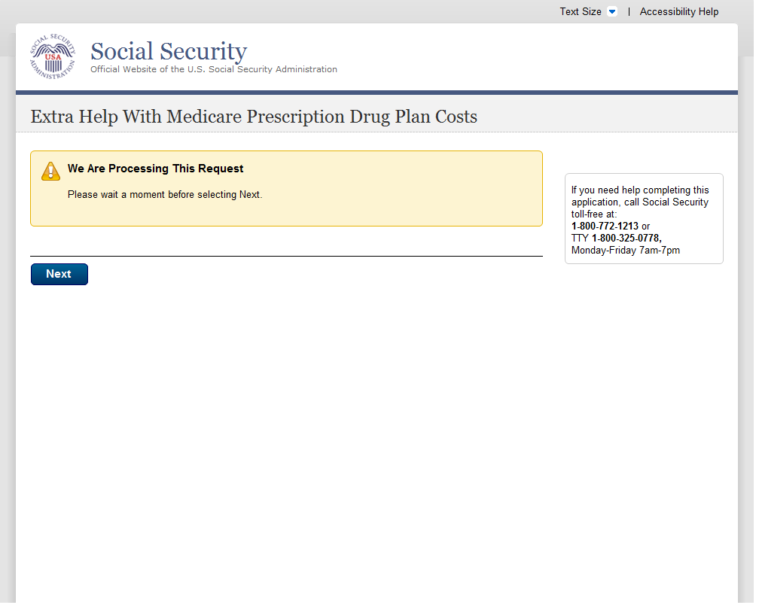Image resolution: width=759 pixels, height=608 pixels.
Task: Click the Official Website subtitle text
Action: [x=214, y=69]
